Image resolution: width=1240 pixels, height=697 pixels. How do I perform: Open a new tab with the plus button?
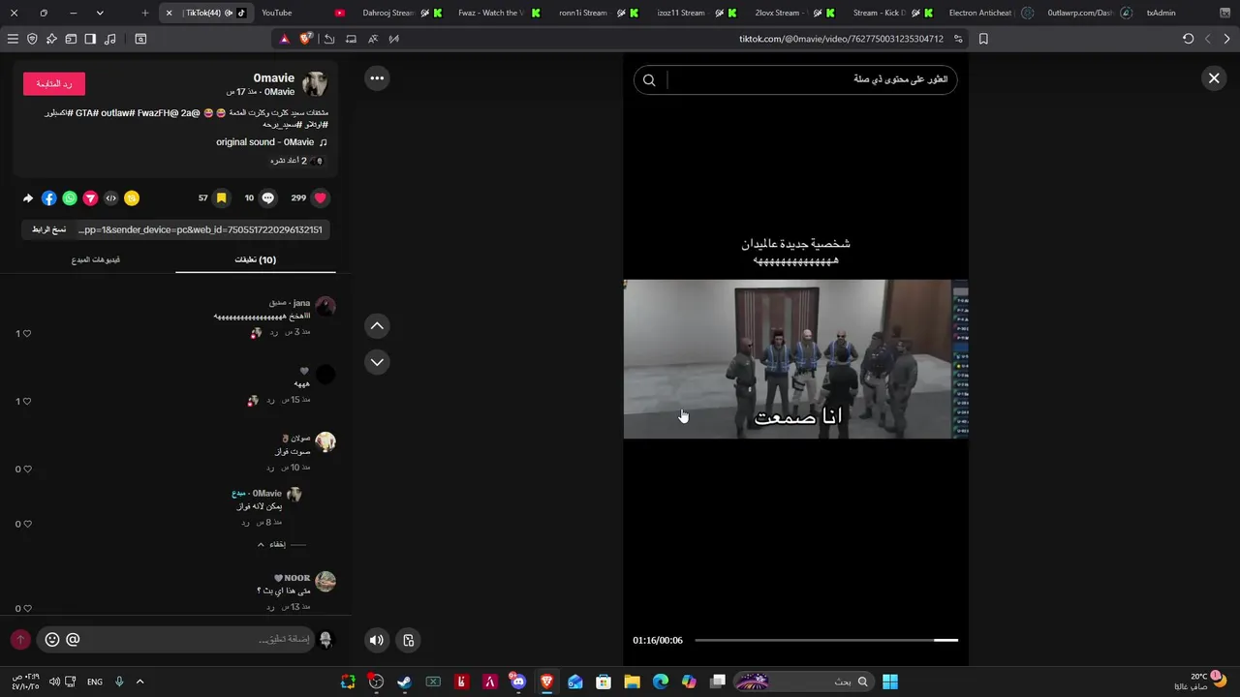pos(144,13)
